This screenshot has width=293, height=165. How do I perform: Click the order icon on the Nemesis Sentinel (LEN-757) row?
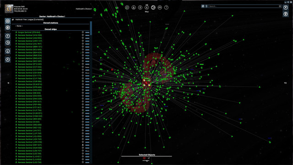point(83,151)
